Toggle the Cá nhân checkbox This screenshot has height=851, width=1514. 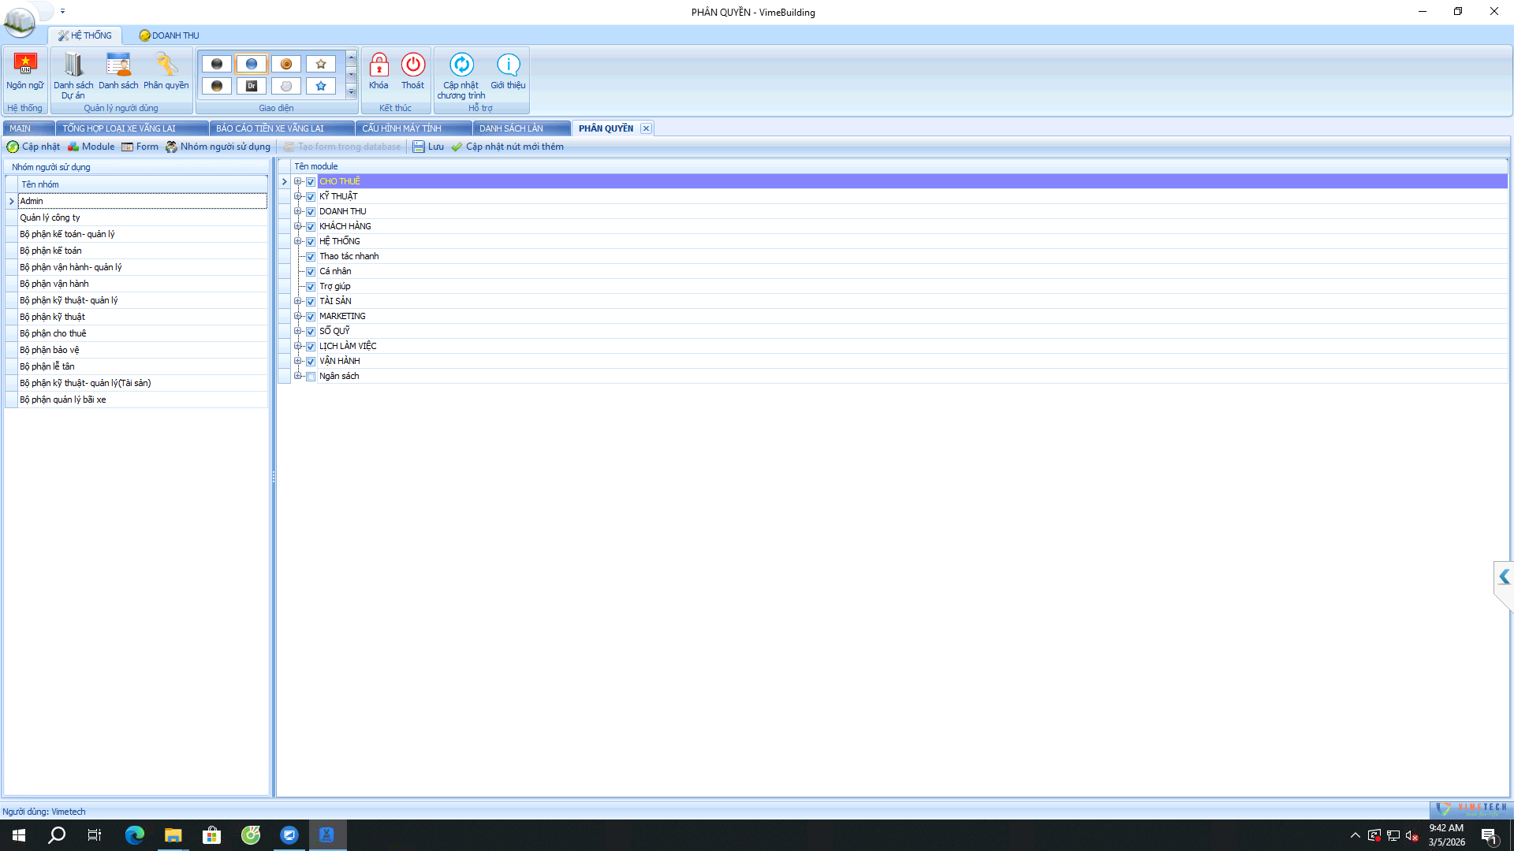pyautogui.click(x=311, y=272)
